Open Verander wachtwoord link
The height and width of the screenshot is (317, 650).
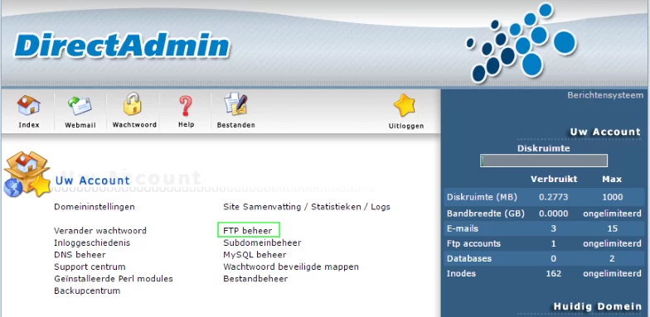(x=99, y=230)
